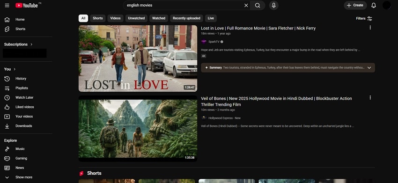
Task: Click the Music note icon
Action: [x=7, y=149]
